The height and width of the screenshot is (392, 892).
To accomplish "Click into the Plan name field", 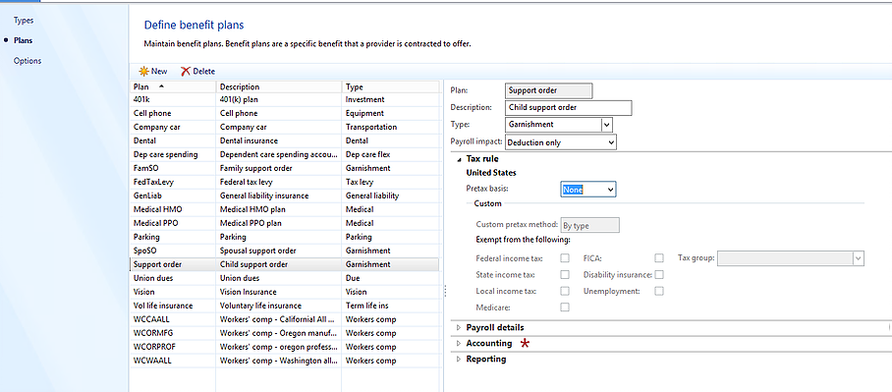I will tap(548, 90).
